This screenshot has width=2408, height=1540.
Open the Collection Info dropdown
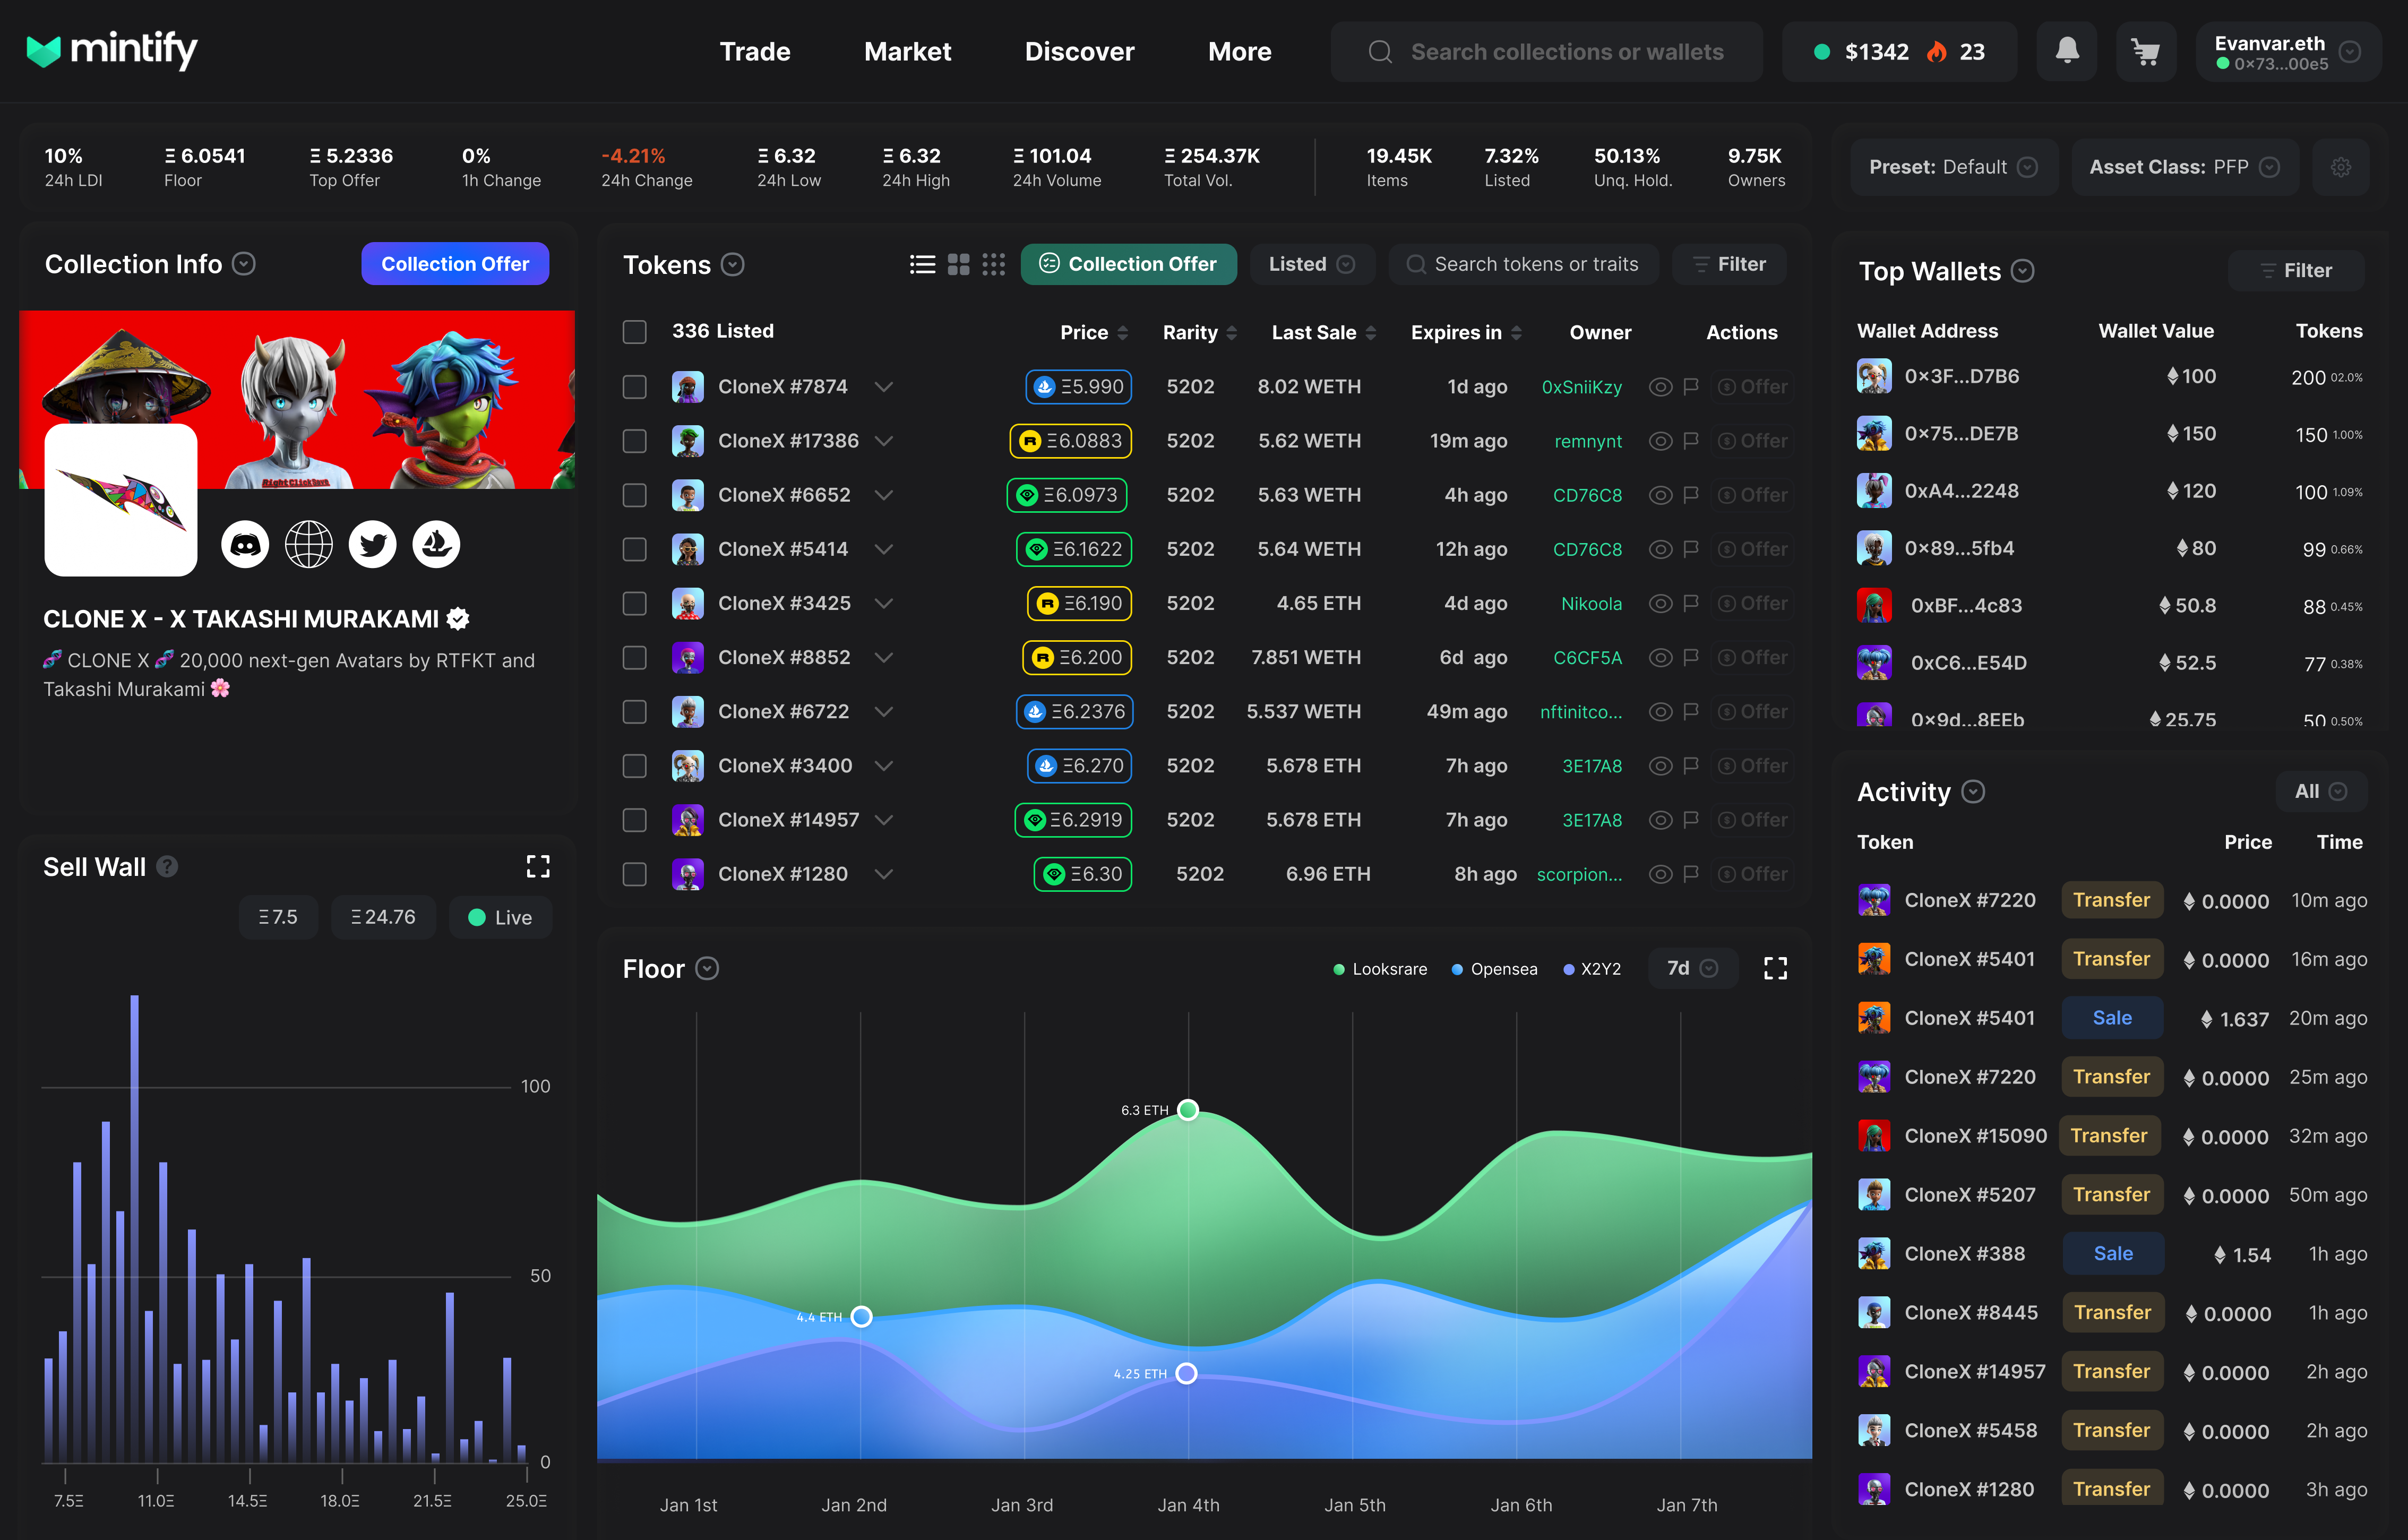(x=244, y=264)
